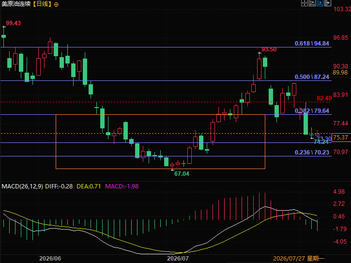
Task: Click the orange 89.98 price axis tag
Action: coord(340,73)
